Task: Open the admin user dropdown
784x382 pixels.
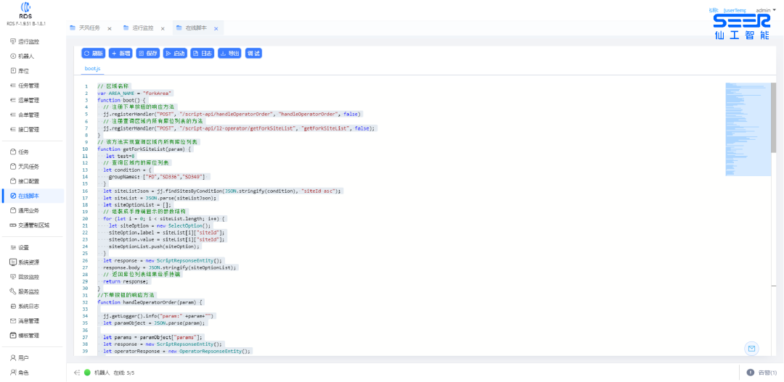Action: (x=766, y=10)
